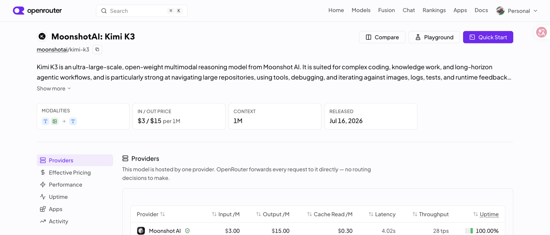Select Effective Pricing in the sidebar

point(75,173)
